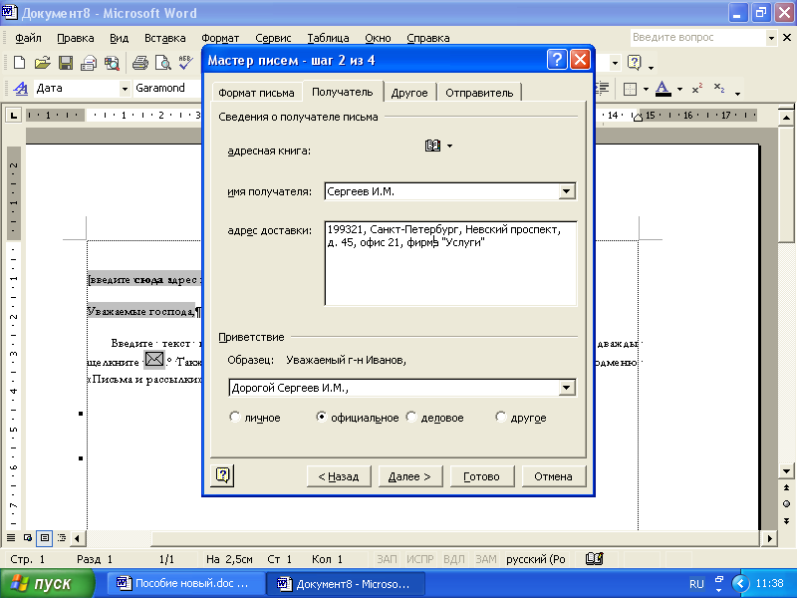The width and height of the screenshot is (797, 598).
Task: Switch to Print Layout view button
Action: coord(45,537)
